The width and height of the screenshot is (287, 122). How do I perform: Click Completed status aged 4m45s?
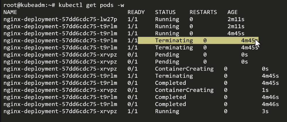[171, 83]
